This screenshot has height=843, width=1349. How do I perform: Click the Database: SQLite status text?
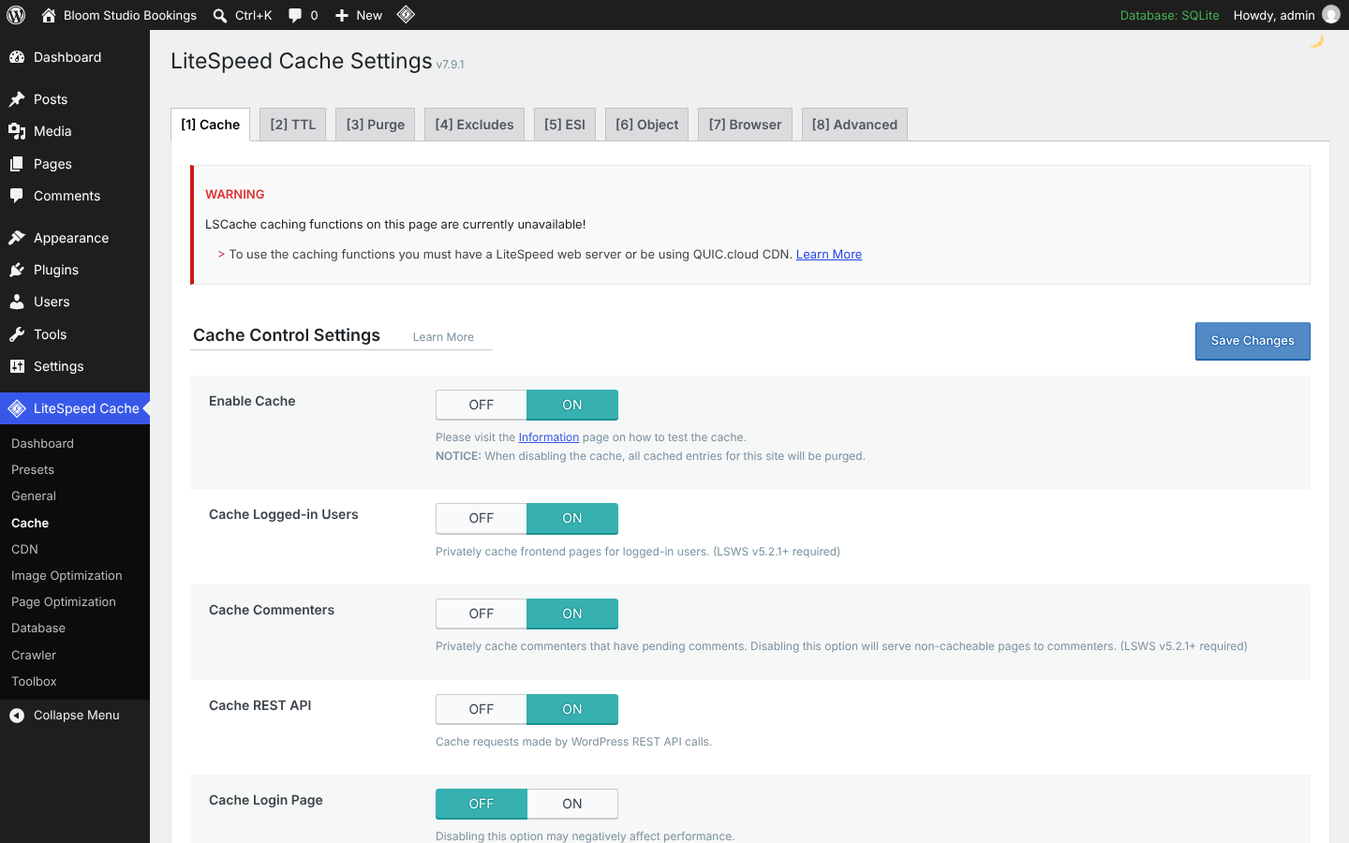coord(1169,15)
